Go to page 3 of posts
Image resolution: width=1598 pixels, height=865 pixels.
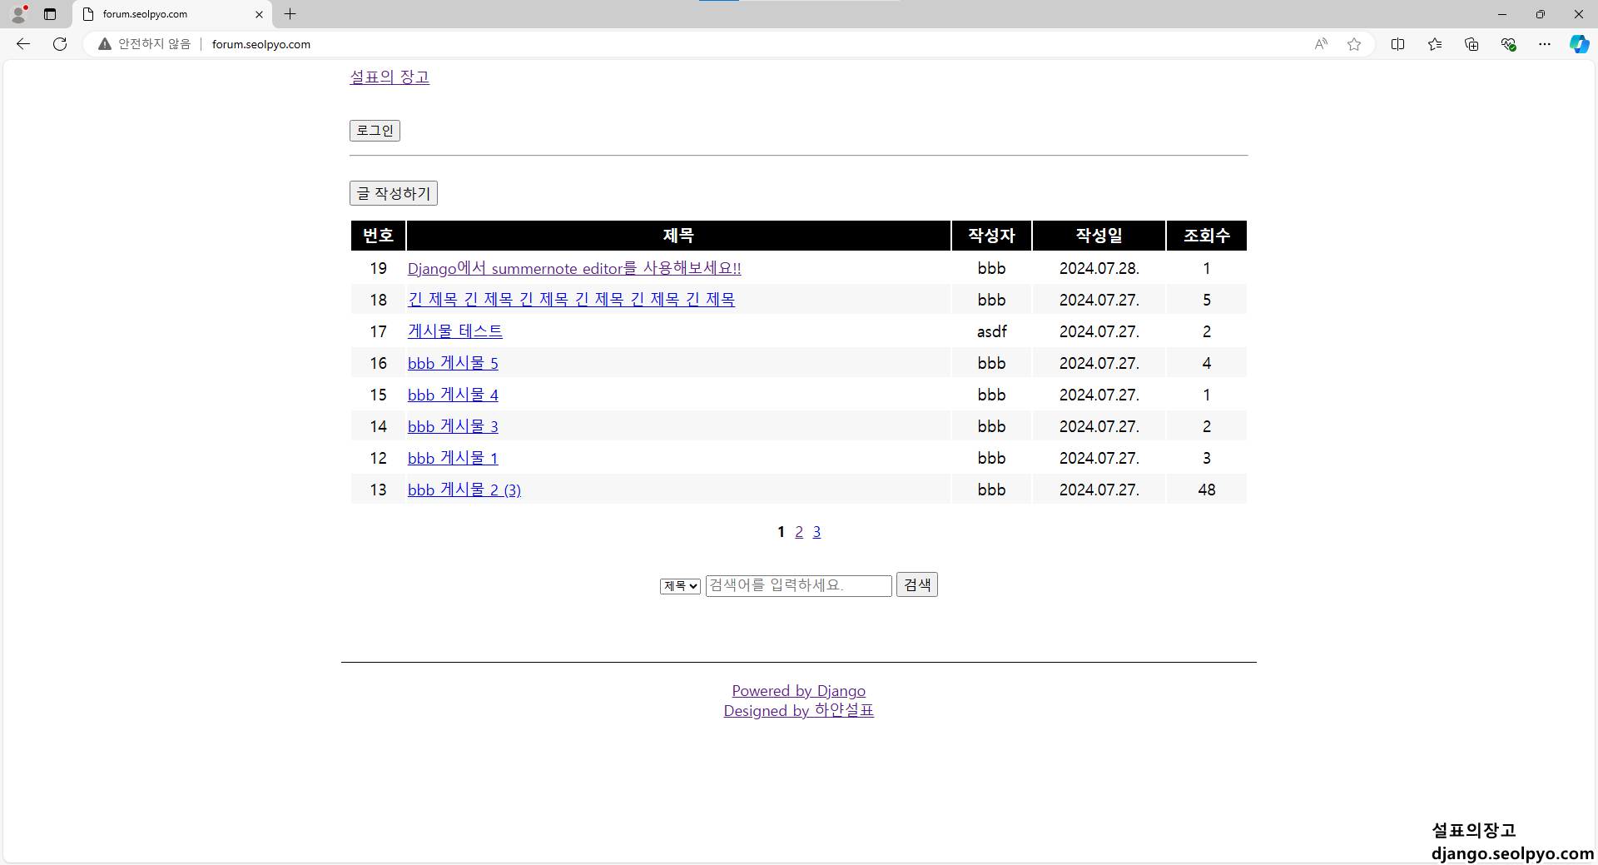pos(816,532)
